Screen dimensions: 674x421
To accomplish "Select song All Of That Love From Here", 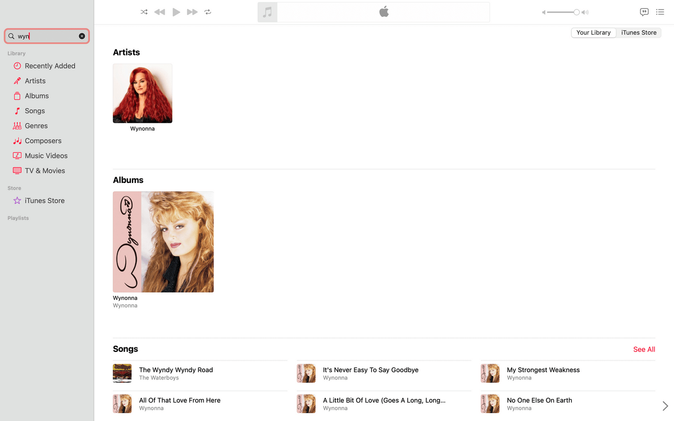I will point(200,404).
